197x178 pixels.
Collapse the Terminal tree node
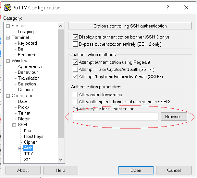[x=8, y=38]
